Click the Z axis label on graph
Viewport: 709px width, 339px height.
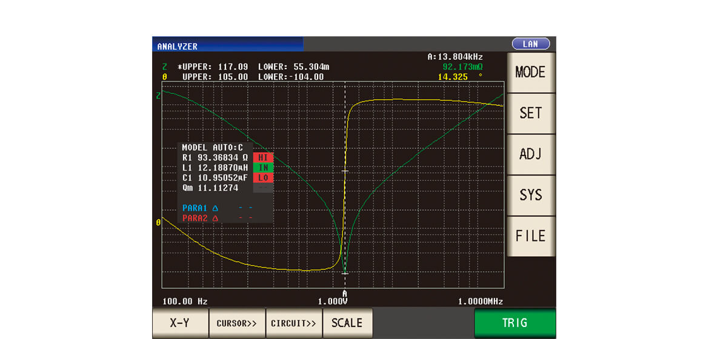click(159, 96)
